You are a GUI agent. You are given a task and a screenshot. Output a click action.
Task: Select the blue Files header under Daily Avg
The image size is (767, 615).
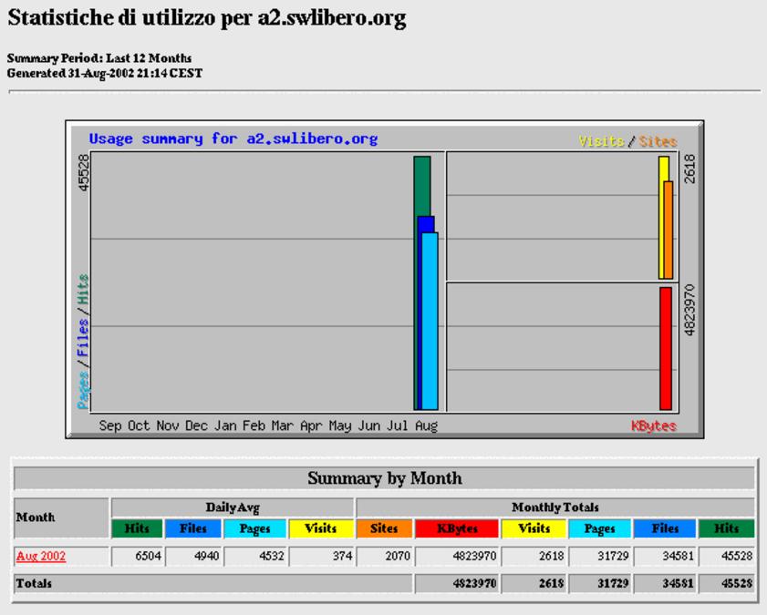click(x=192, y=528)
